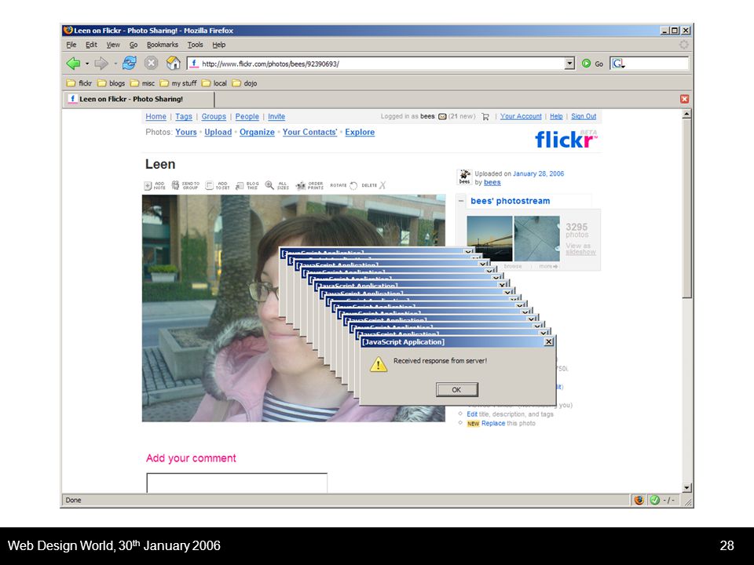Click the Invite link
This screenshot has height=565, width=754.
coord(276,116)
